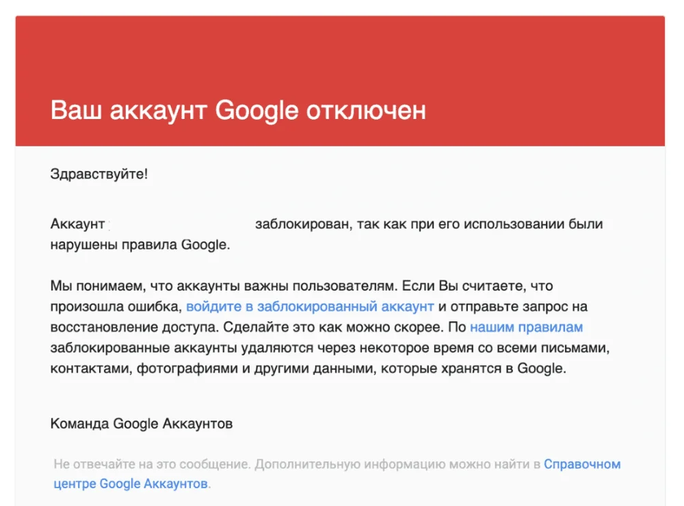Click the heading "Ваш аккаунт Google отключен"
This screenshot has height=506, width=684.
coord(238,110)
